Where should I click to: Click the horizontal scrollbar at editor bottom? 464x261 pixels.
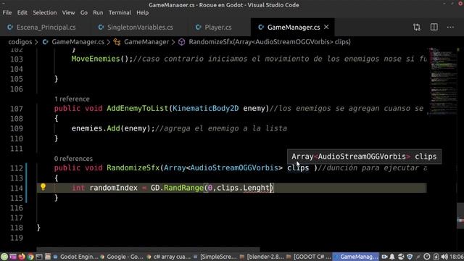[x=148, y=250]
